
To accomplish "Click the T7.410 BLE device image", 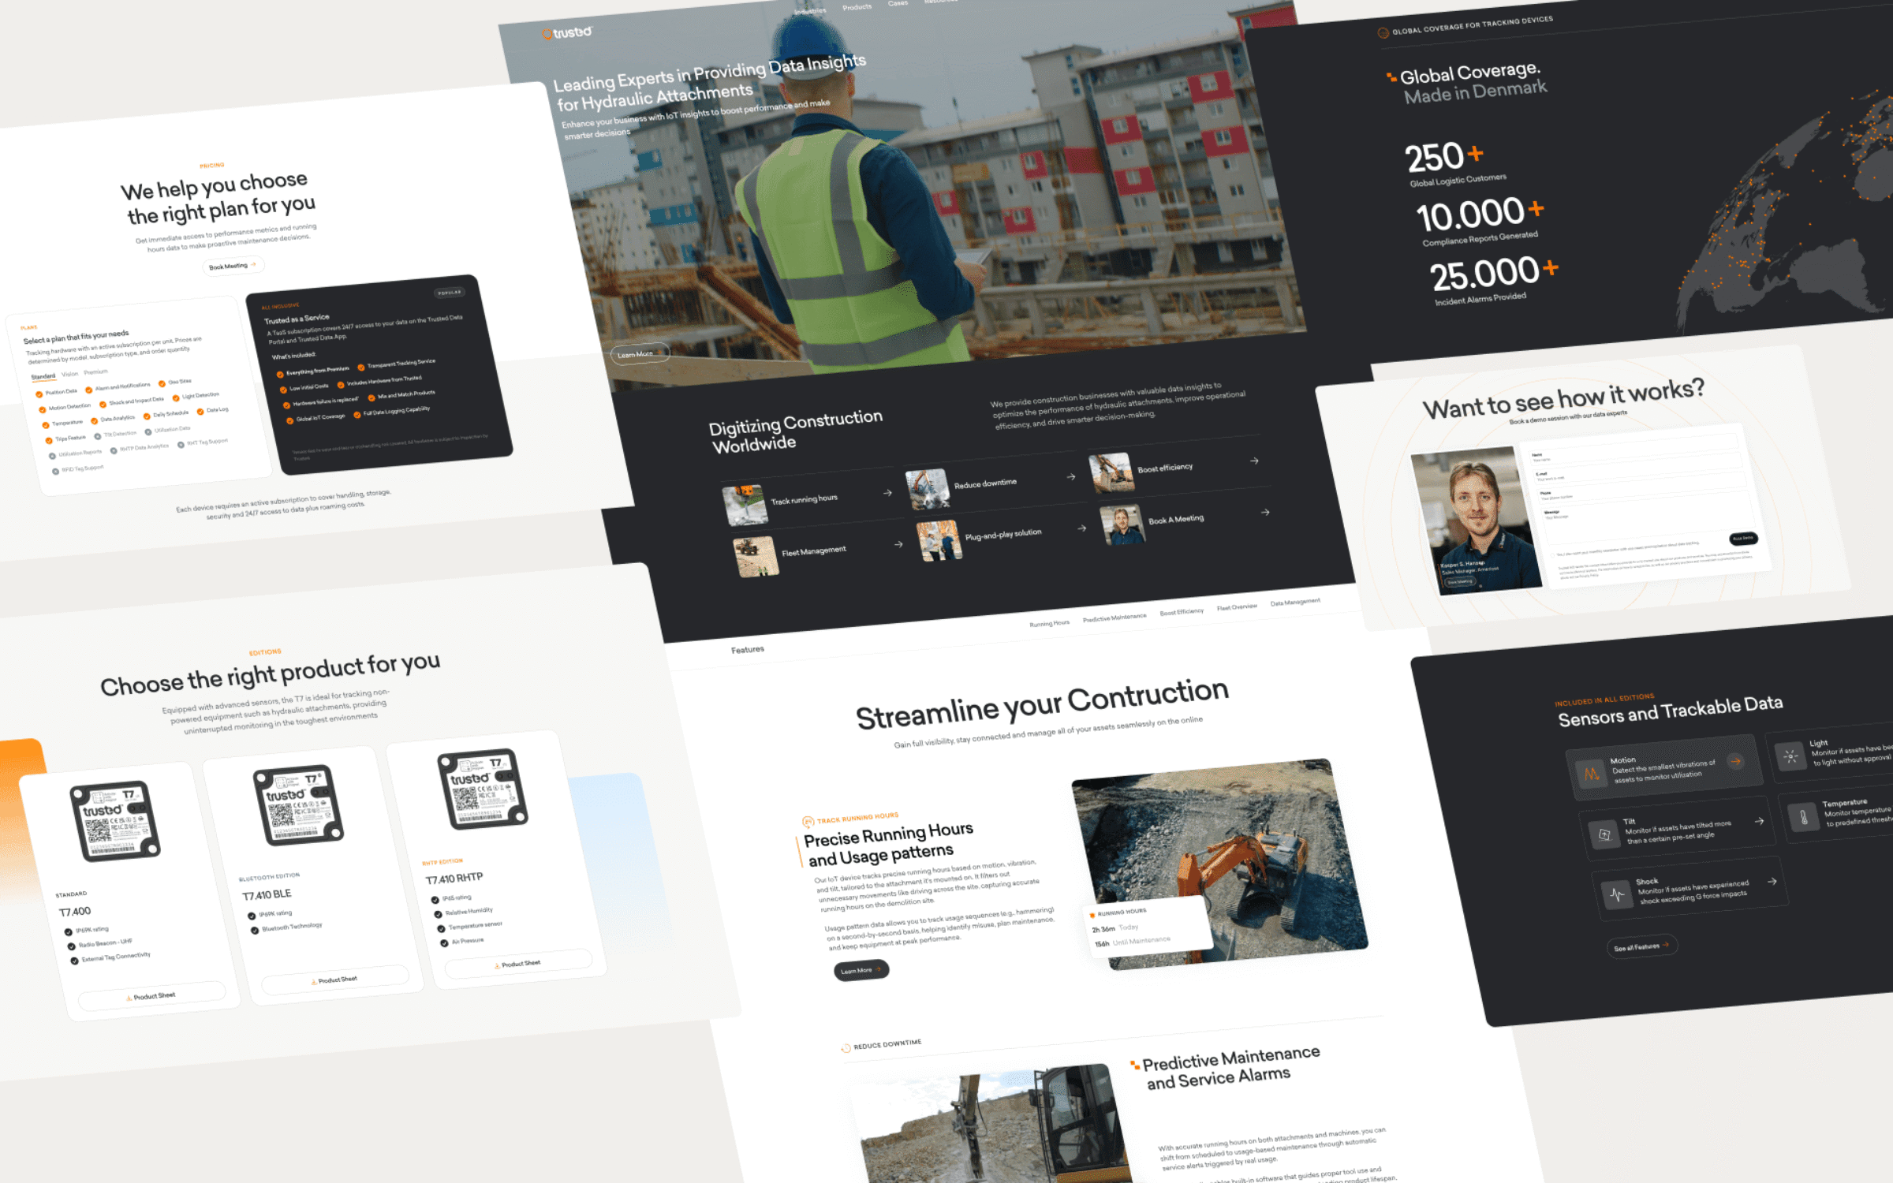I will (299, 805).
